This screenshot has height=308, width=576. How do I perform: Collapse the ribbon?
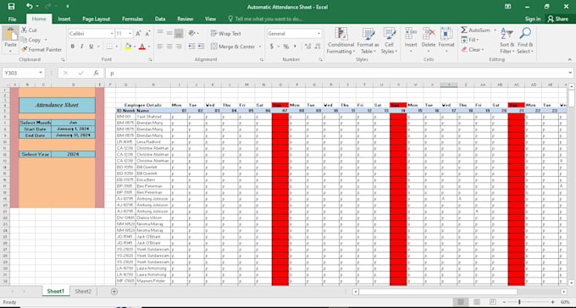pos(570,59)
